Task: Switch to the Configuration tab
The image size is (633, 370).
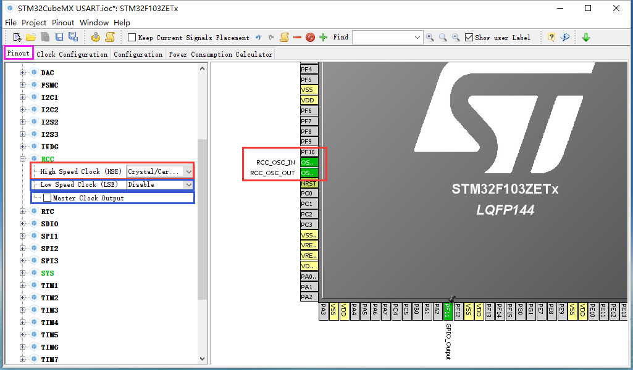Action: click(138, 54)
